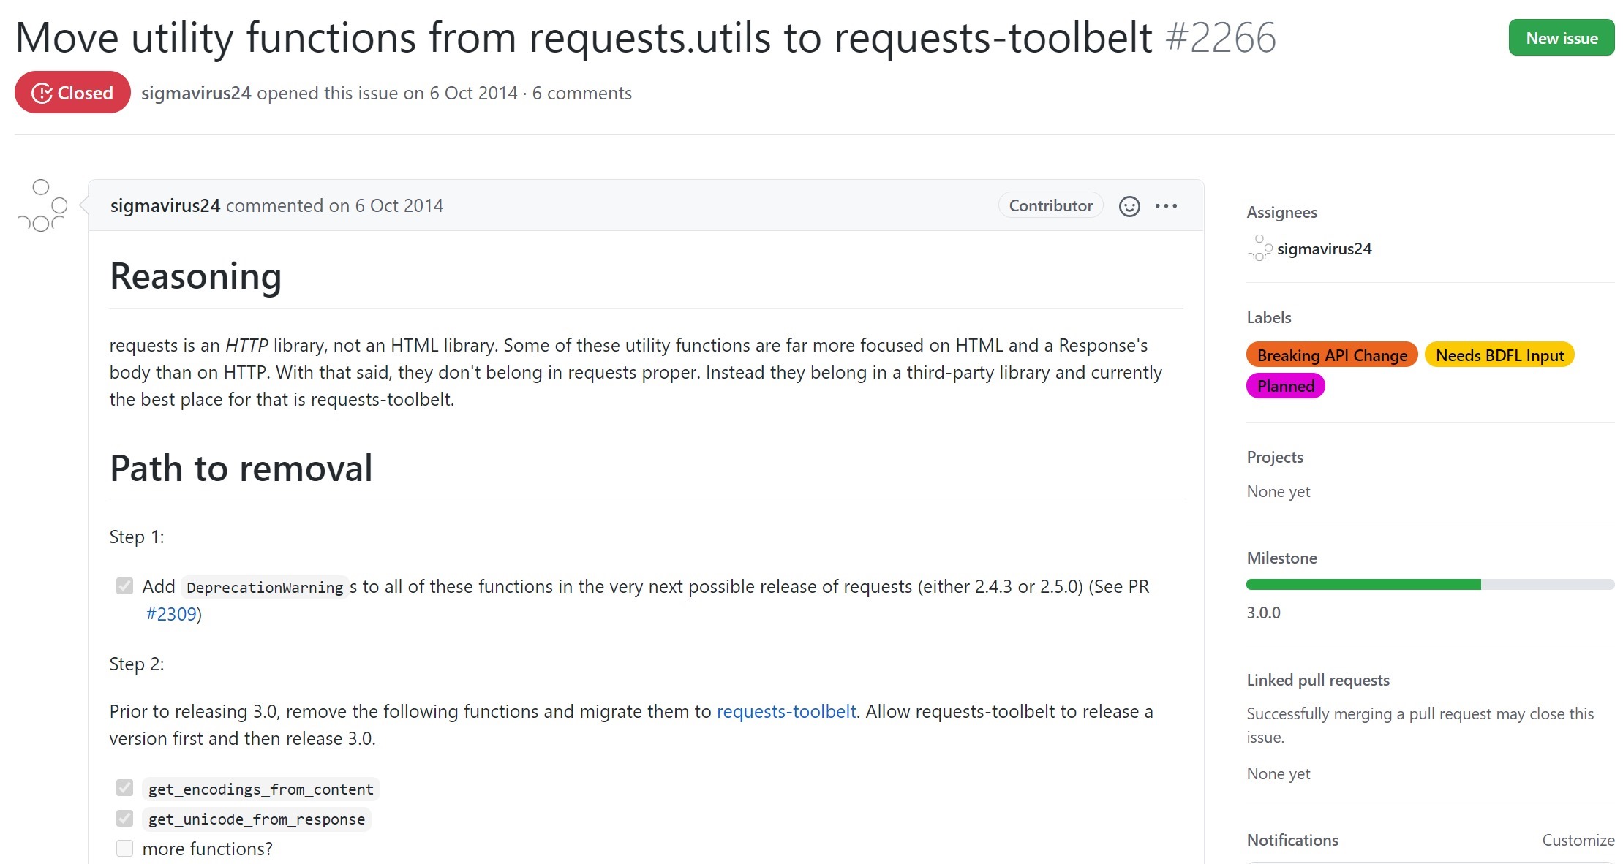Expand the Labels section sidebar
The width and height of the screenshot is (1623, 864).
1269,317
